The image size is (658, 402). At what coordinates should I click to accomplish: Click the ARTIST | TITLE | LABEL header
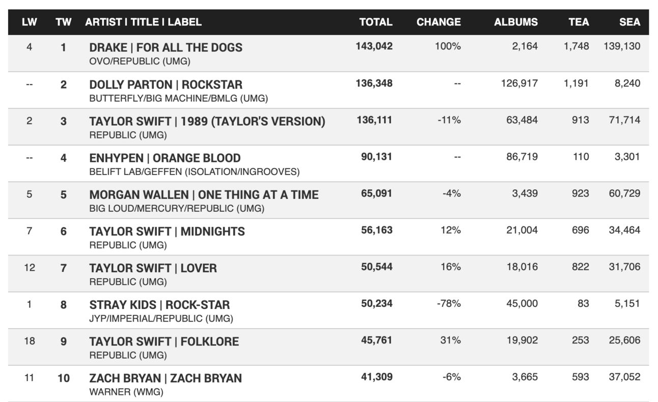pos(144,22)
